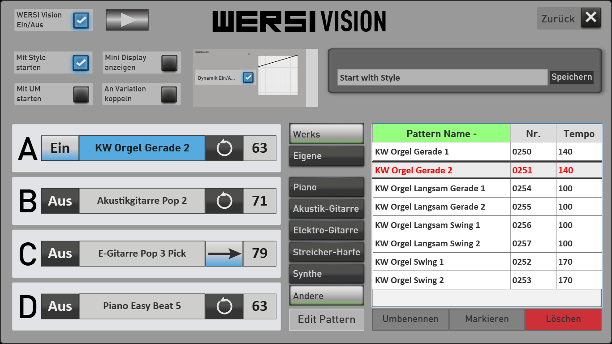The width and height of the screenshot is (612, 344).
Task: Click the Zurück label
Action: (x=558, y=18)
